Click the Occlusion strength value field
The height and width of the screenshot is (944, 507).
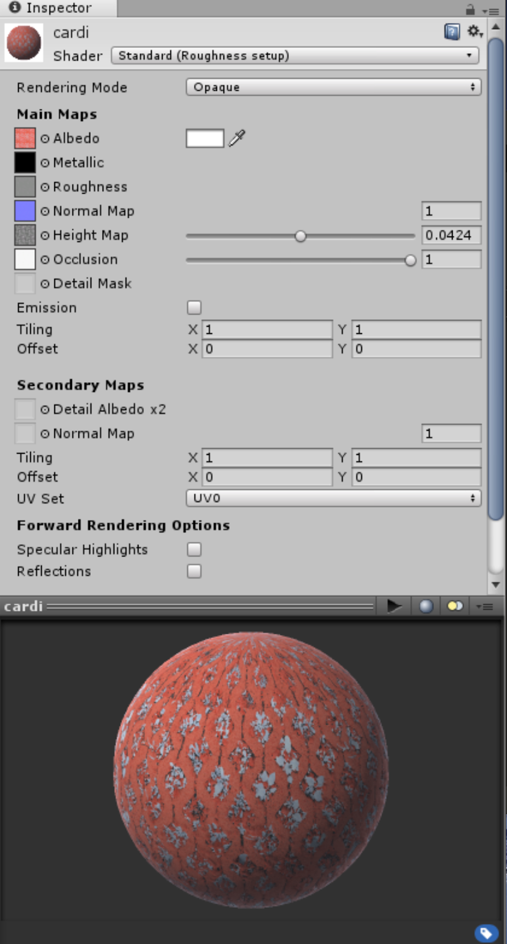click(452, 259)
